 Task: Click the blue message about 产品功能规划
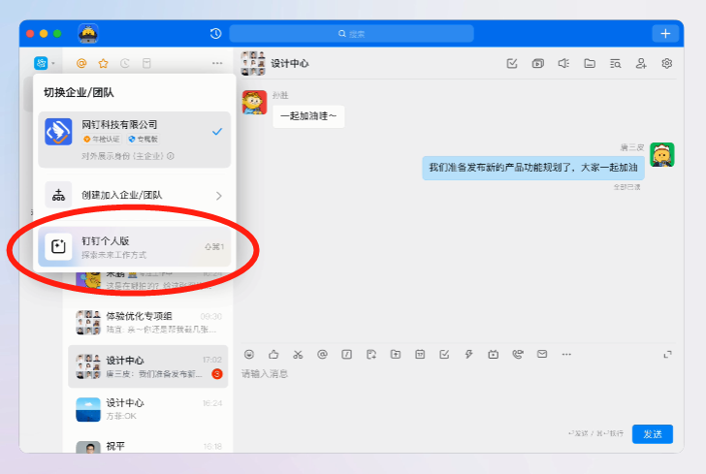tap(533, 168)
